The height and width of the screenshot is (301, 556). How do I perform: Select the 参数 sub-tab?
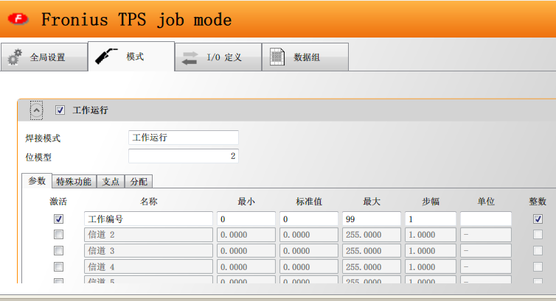click(x=37, y=181)
